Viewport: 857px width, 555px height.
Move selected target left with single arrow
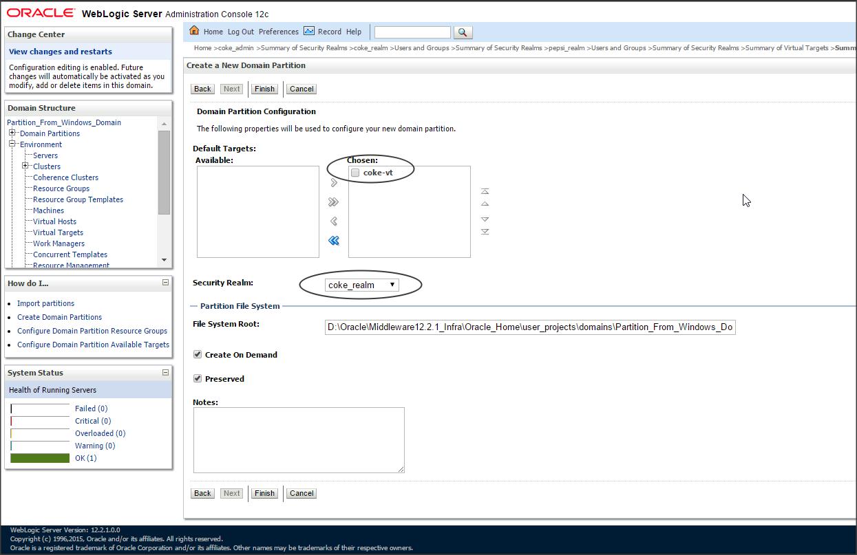(334, 221)
